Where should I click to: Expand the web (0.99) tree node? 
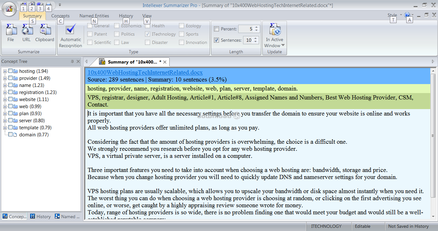coord(5,107)
